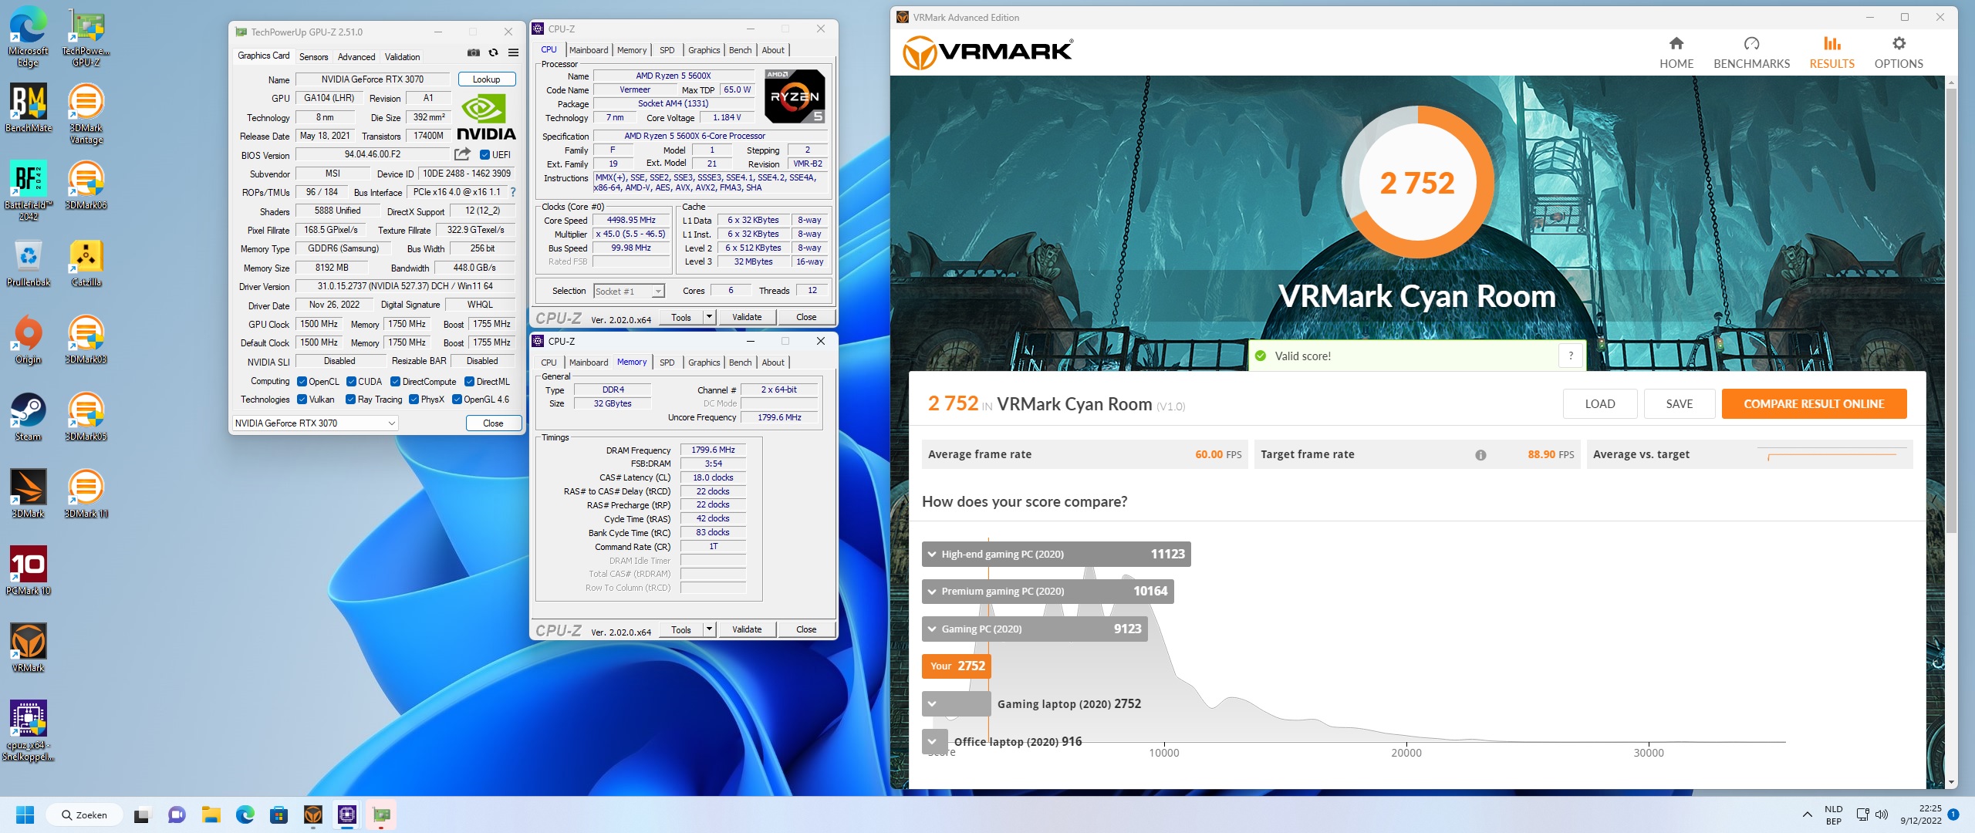Toggle the PhysX checkbox
The width and height of the screenshot is (1975, 833).
[x=414, y=400]
